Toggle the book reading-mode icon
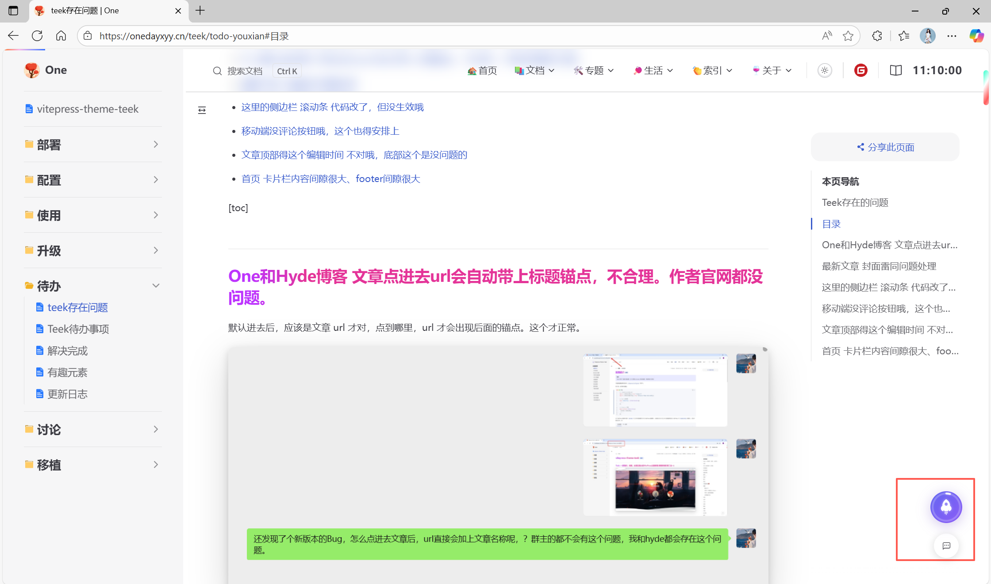 click(x=895, y=70)
